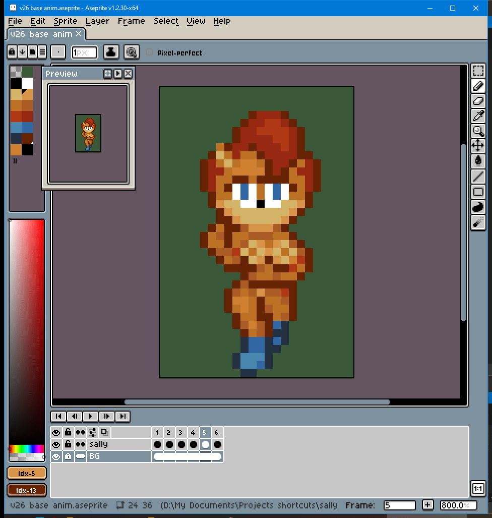The height and width of the screenshot is (518, 492).
Task: Open the Sprite menu
Action: click(x=66, y=21)
